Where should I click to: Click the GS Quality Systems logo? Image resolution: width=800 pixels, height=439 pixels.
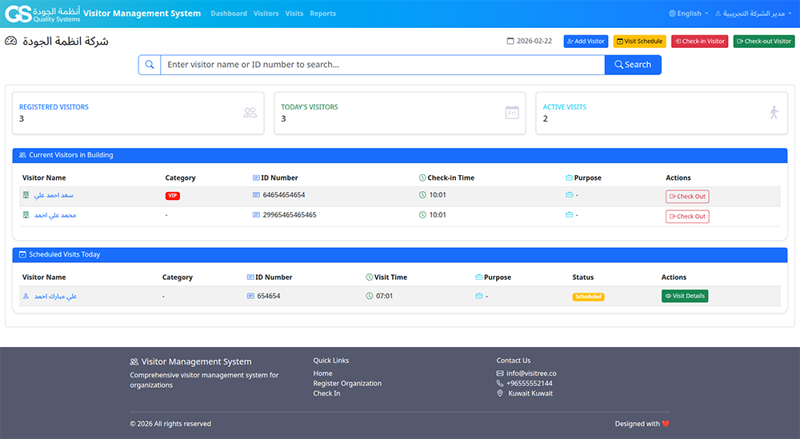click(42, 14)
